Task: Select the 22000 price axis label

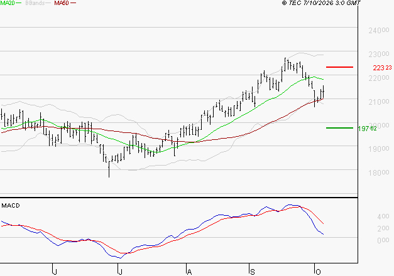Action: (x=379, y=78)
